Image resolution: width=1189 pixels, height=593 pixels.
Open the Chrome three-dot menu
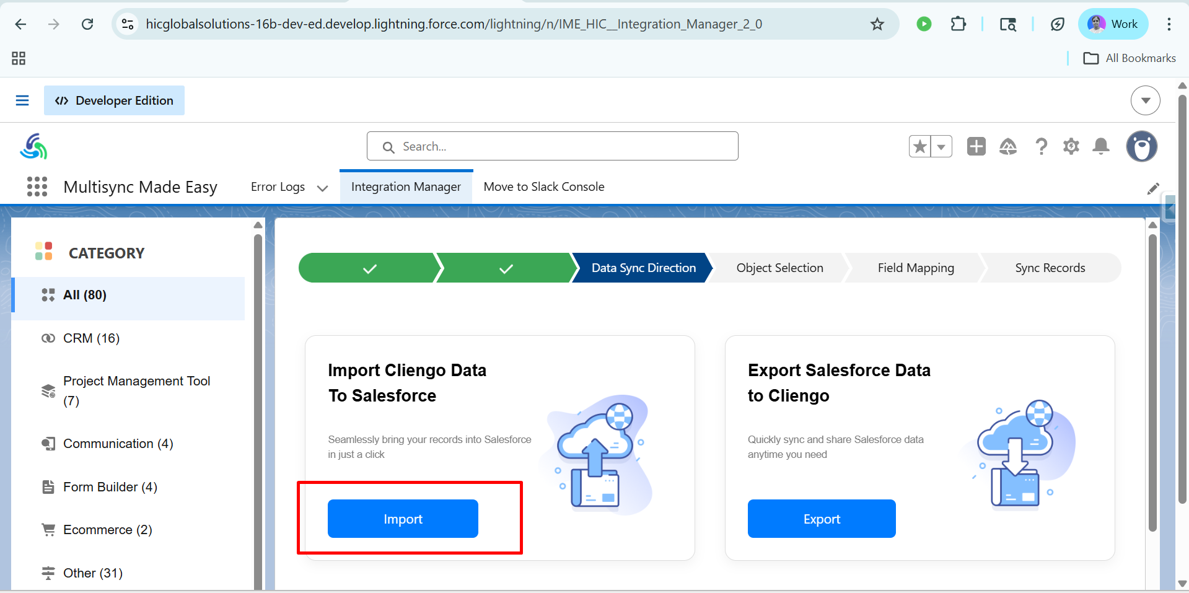click(x=1169, y=24)
